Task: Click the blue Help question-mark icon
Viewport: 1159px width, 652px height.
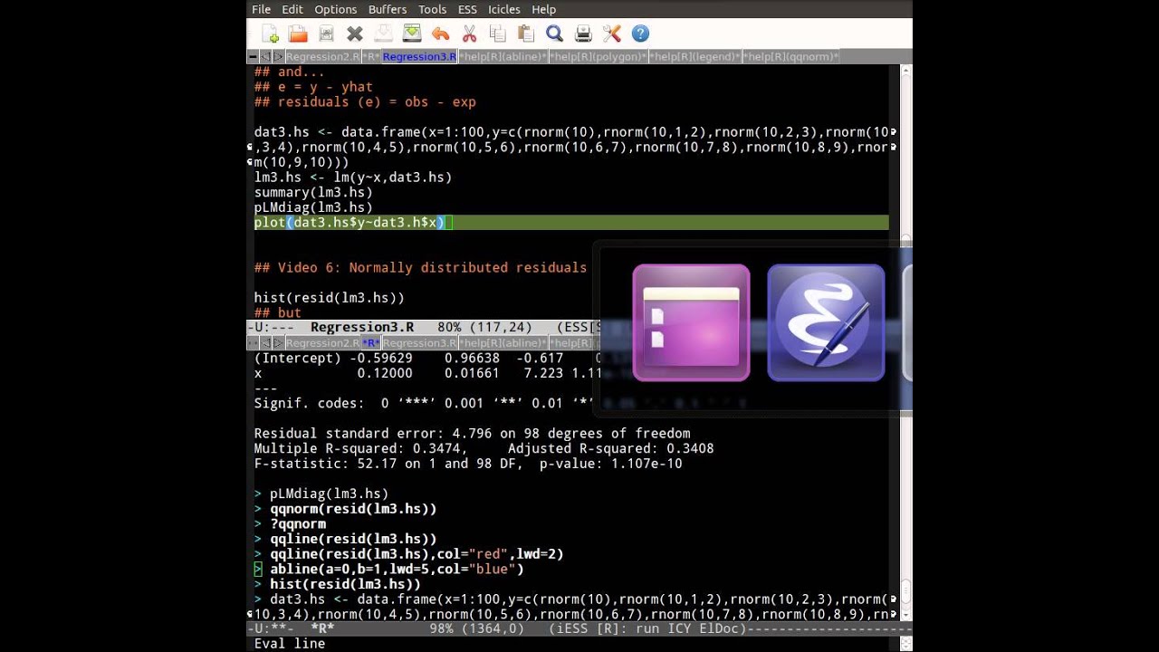Action: tap(640, 34)
